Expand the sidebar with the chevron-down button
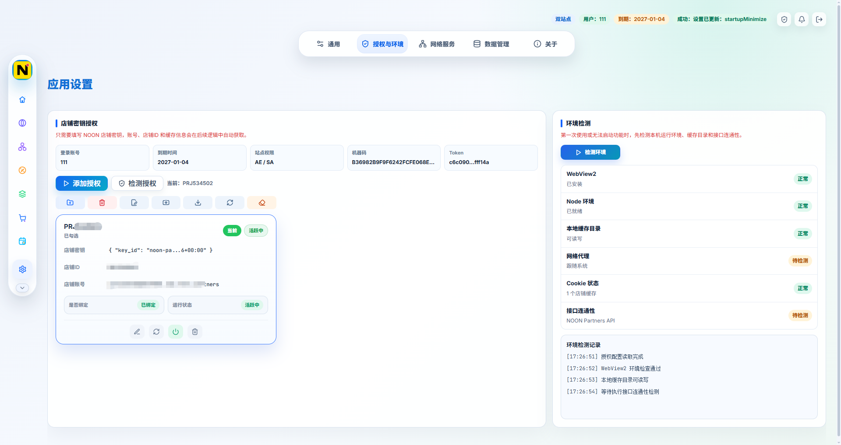Screen dimensions: 841x445 22,288
